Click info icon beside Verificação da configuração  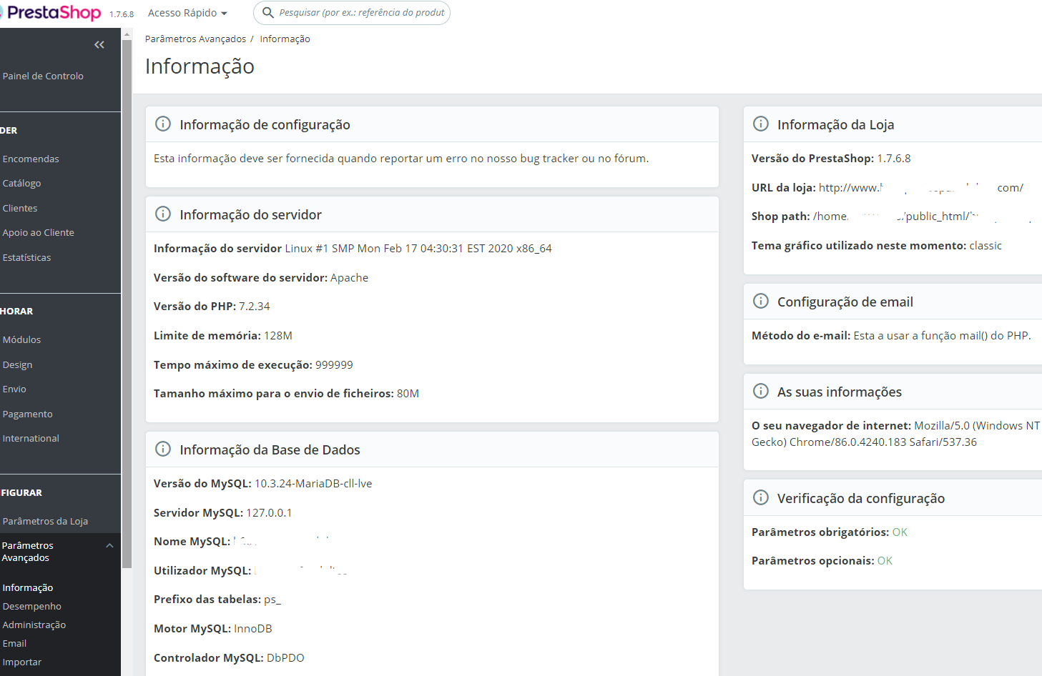point(761,497)
